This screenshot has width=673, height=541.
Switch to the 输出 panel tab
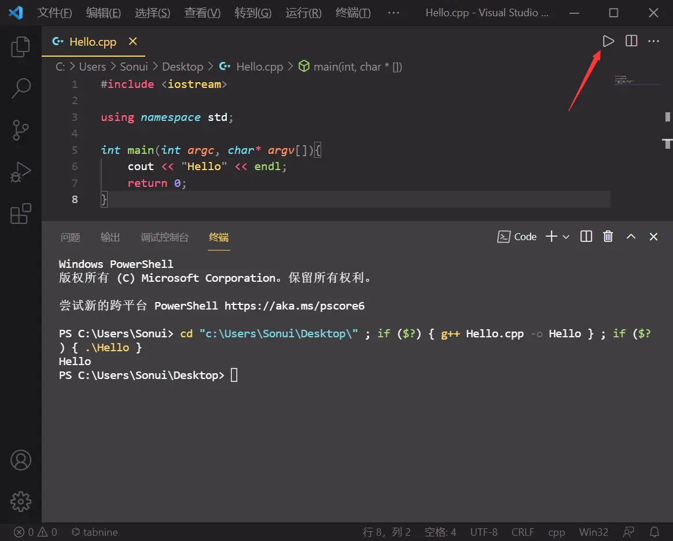click(110, 237)
